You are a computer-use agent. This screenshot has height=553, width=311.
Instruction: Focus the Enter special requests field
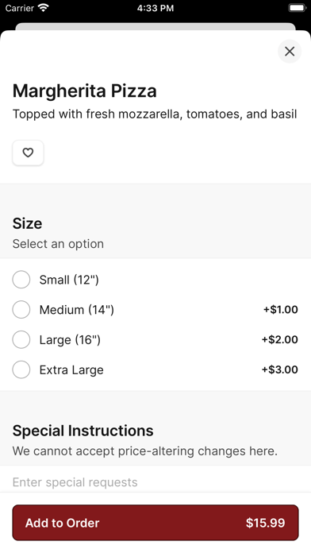(x=155, y=482)
